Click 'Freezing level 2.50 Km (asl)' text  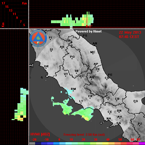point(84,135)
